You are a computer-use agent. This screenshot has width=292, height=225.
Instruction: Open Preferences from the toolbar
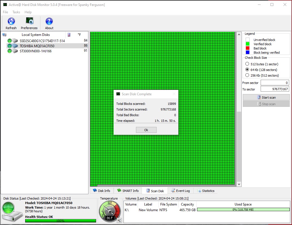coord(29,21)
